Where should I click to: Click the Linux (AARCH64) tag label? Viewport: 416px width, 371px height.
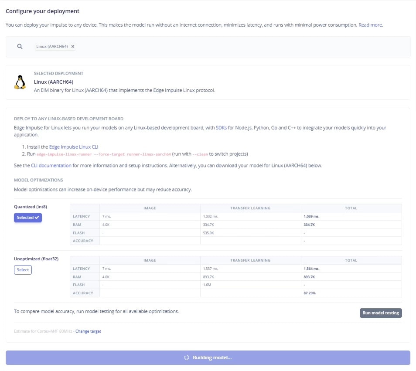[52, 46]
